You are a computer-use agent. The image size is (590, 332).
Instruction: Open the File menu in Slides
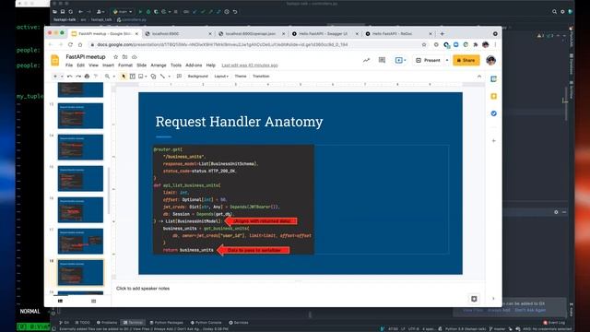(69, 65)
